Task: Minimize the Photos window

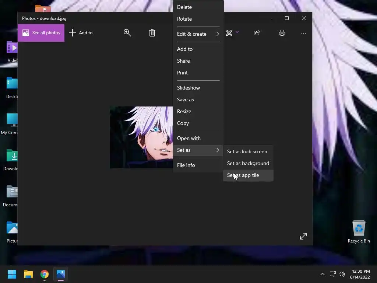Action: [270, 18]
